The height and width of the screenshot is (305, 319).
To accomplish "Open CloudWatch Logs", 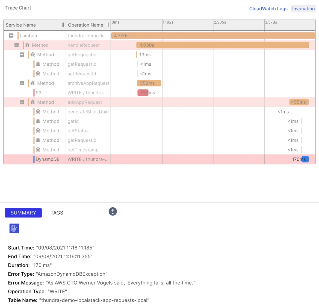I will pos(268,8).
